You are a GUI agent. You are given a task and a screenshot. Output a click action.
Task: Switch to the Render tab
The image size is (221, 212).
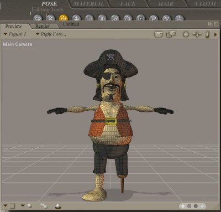coord(43,26)
